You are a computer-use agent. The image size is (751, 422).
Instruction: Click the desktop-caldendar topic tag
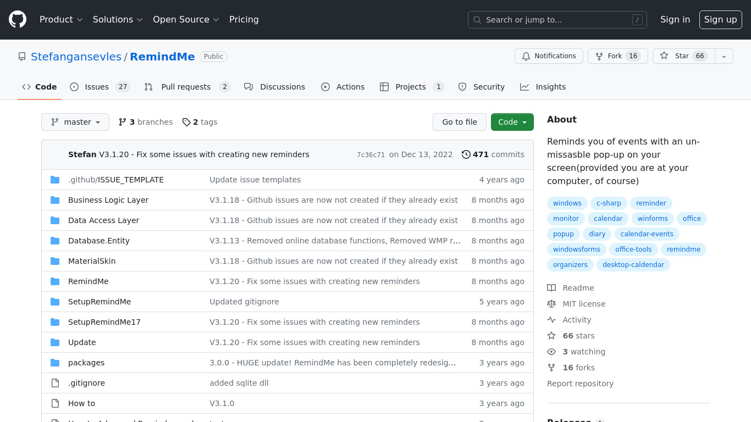[633, 265]
